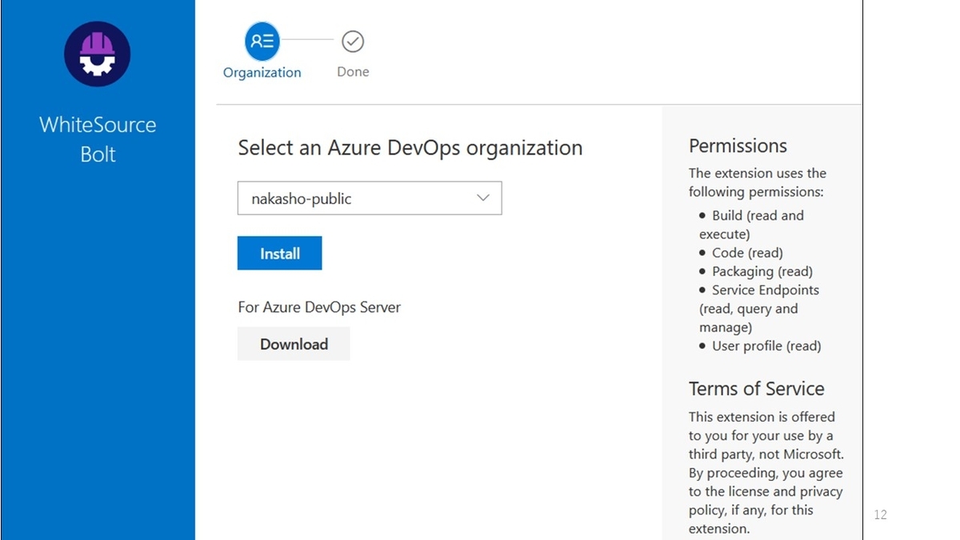Click the Select an Azure DevOps organization heading

point(410,148)
